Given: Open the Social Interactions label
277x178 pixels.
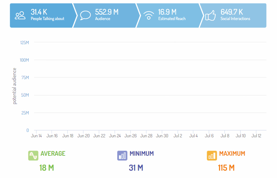Looking at the screenshot, I should pyautogui.click(x=235, y=19).
